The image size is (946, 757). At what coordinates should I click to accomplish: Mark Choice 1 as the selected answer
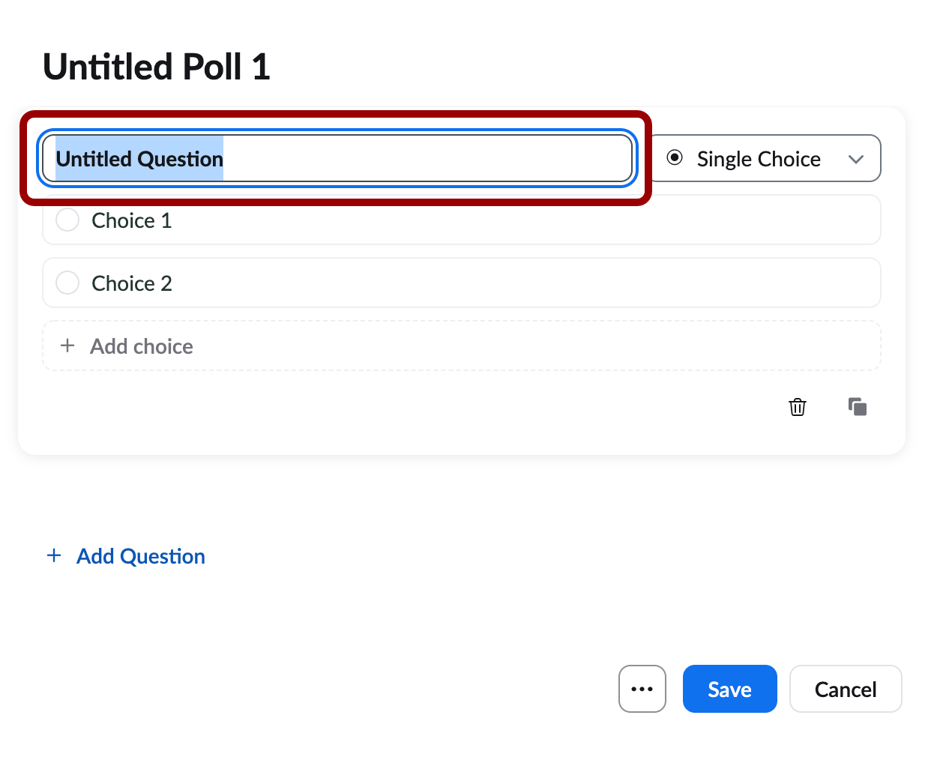(x=67, y=220)
